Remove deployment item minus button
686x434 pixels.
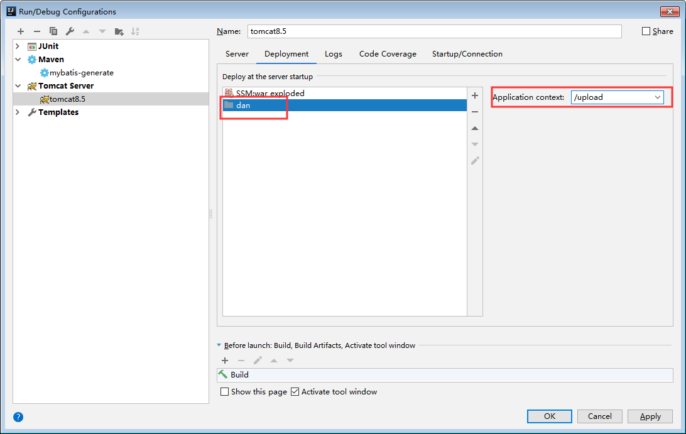point(475,112)
